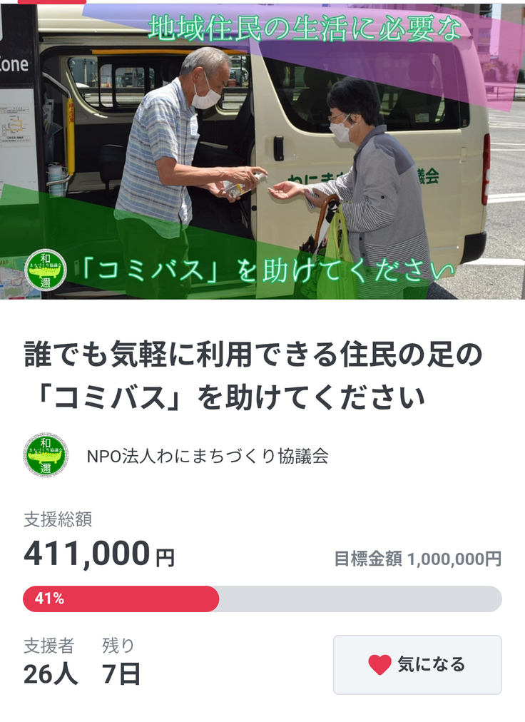Screen dimensions: 525x722
Task: Click the 411,000円 total support amount
Action: pyautogui.click(x=99, y=554)
